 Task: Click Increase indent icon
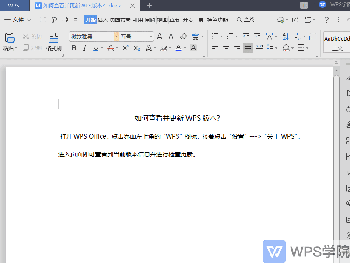point(257,36)
